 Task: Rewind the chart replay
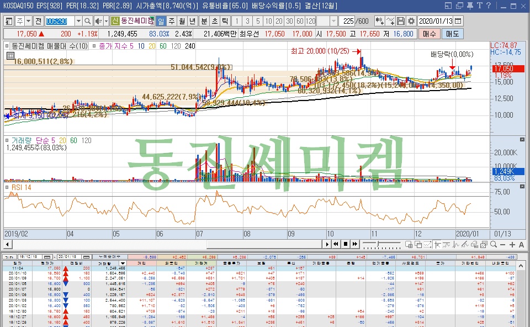(336, 244)
